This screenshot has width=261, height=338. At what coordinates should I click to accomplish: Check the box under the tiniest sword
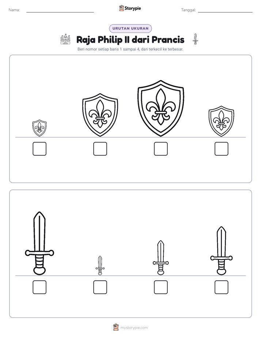[100, 287]
